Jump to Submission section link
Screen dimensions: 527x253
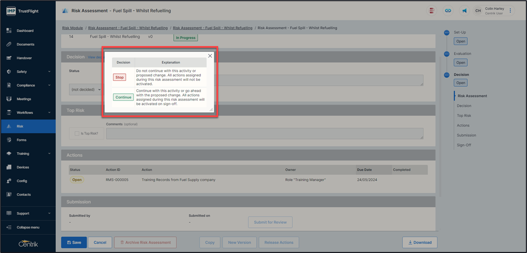point(467,135)
